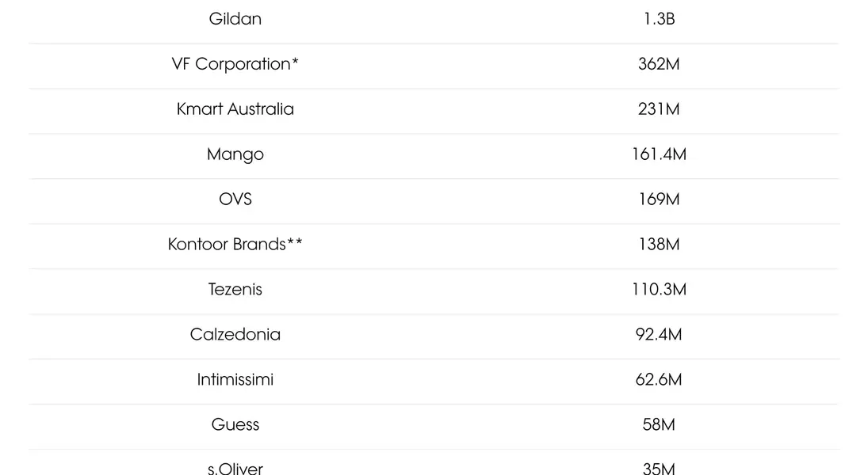Select the 169M figure
Image resolution: width=868 pixels, height=475 pixels.
[659, 199]
